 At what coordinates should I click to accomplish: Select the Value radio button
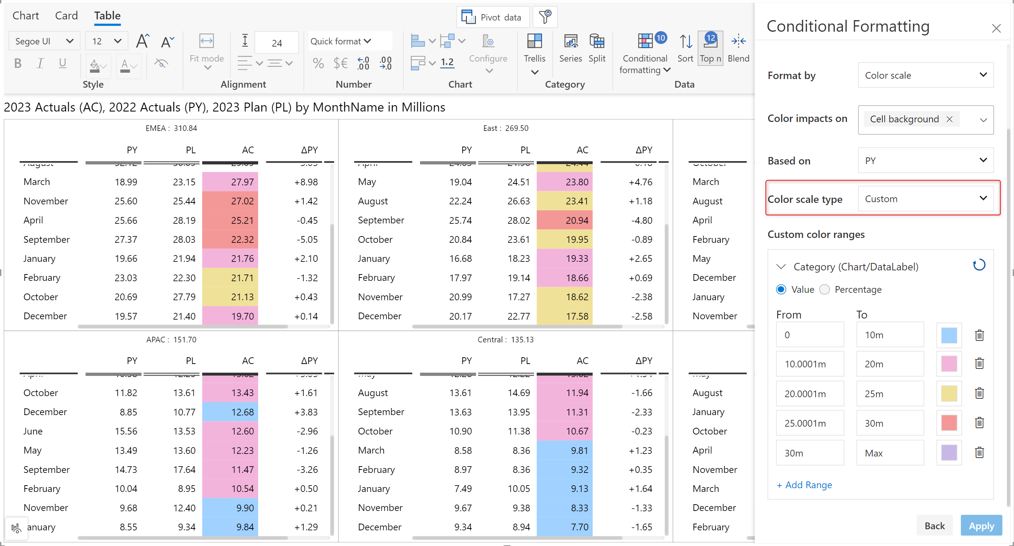point(781,289)
